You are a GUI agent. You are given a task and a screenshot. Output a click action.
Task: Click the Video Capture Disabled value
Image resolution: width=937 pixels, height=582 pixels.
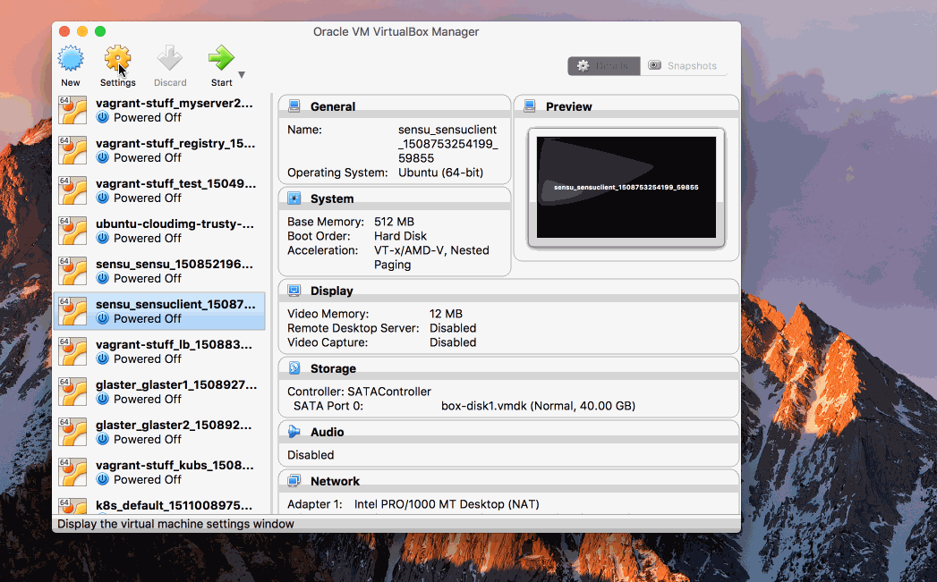(x=453, y=342)
